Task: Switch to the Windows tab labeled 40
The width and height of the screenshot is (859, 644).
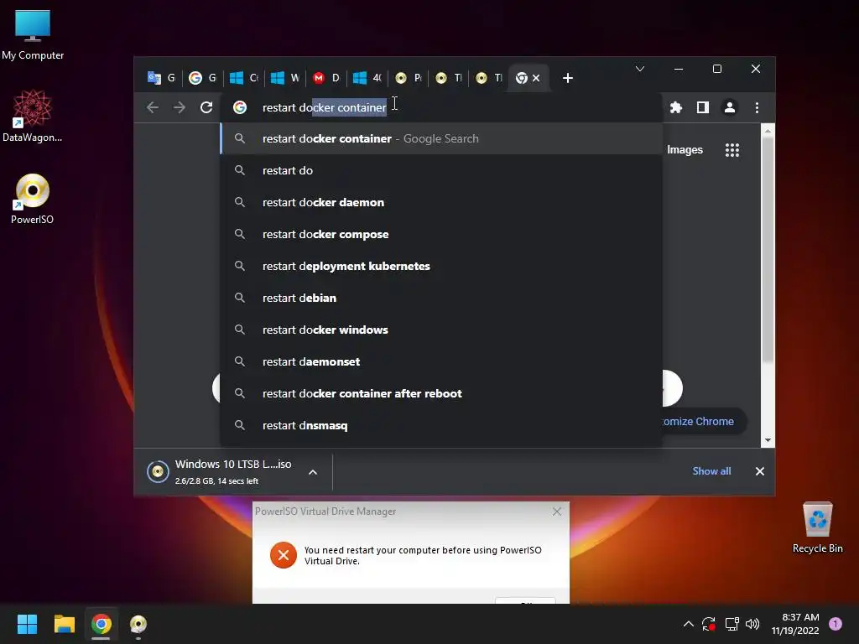Action: coord(367,78)
